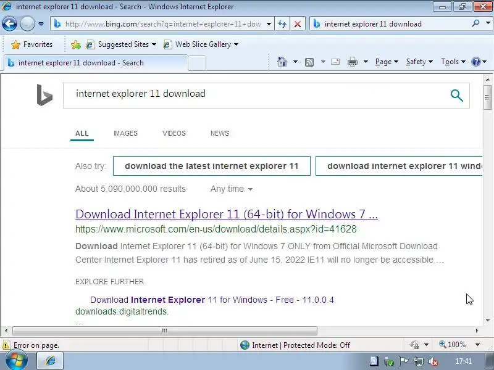Viewport: 494px width, 370px height.
Task: Open the recent pages dropdown arrow
Action: 41,24
